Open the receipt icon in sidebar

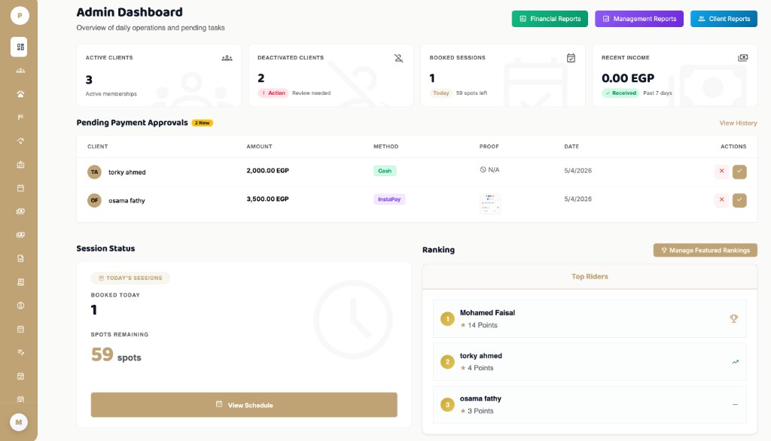20,281
